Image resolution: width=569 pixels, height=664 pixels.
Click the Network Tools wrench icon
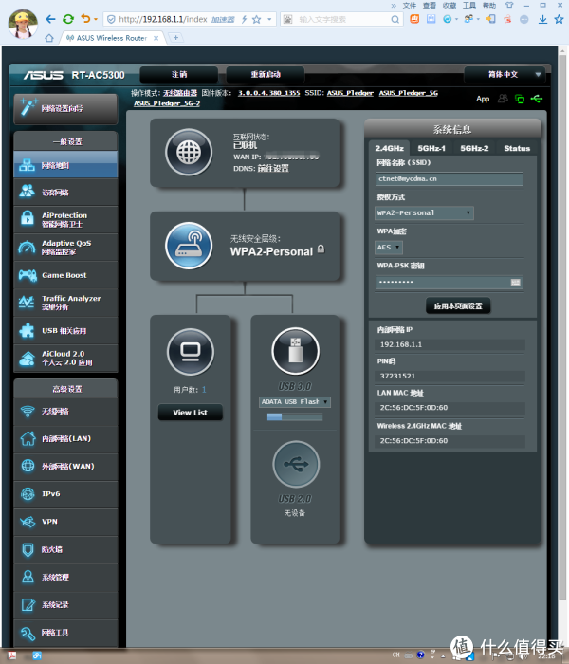[28, 633]
